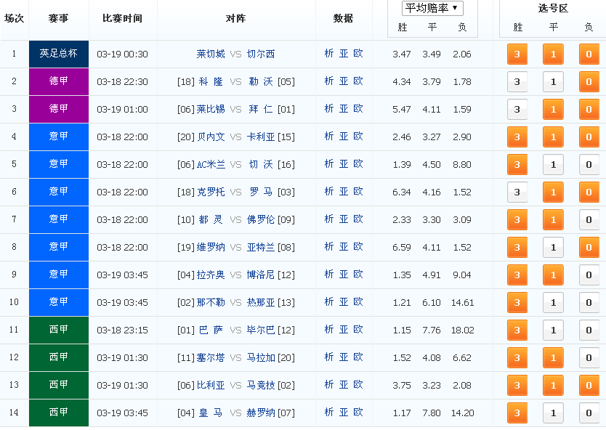The width and height of the screenshot is (606, 430).
Task: Click the 赛事 column header
Action: [58, 18]
